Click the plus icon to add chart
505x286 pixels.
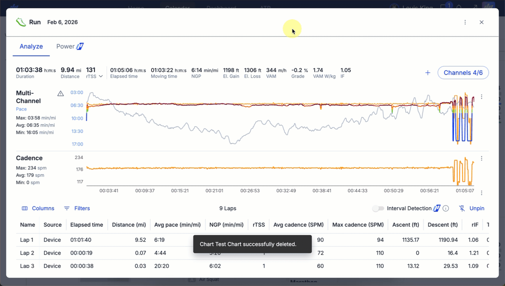(x=428, y=73)
